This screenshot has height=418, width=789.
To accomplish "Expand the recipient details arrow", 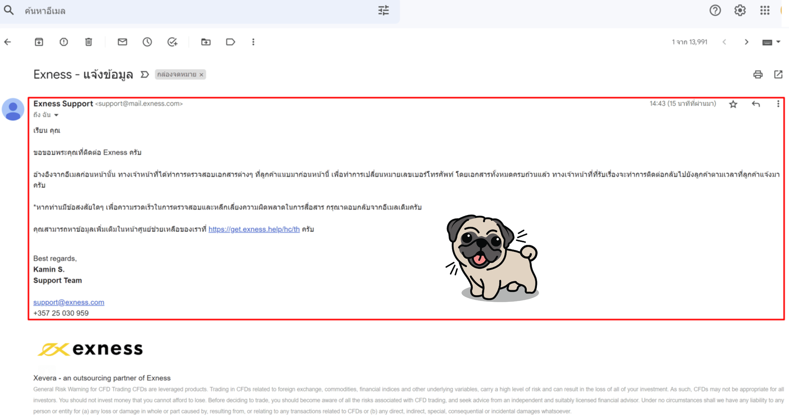I will pos(56,115).
